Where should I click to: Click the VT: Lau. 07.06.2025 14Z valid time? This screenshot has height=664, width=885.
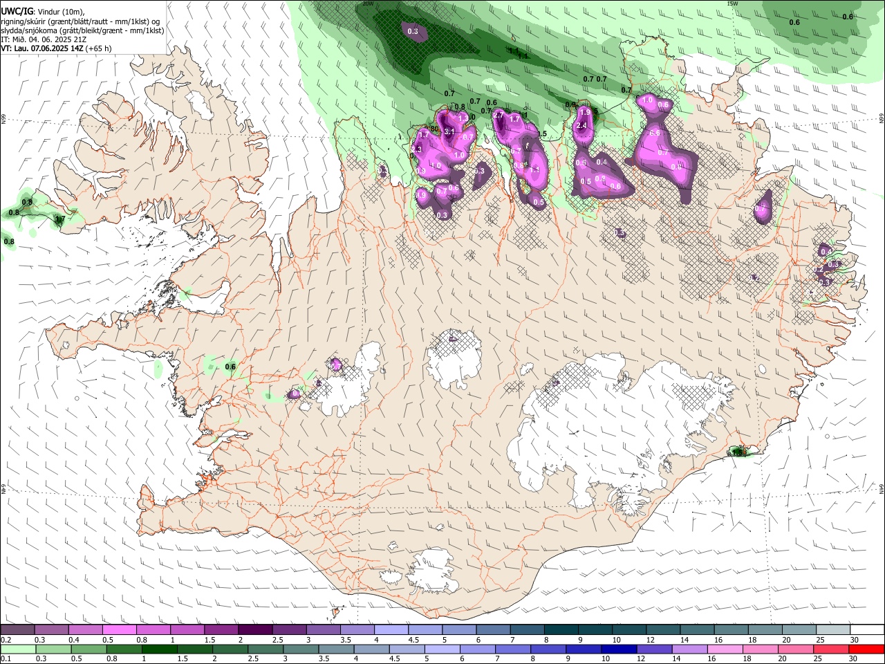41,48
